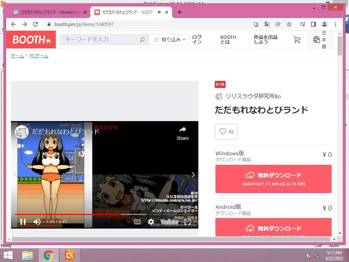Open the Chrome side panel

314,24
